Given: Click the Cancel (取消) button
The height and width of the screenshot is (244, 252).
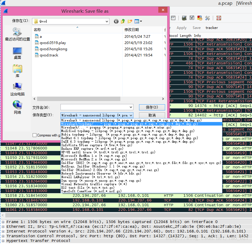Looking at the screenshot, I should (x=152, y=115).
